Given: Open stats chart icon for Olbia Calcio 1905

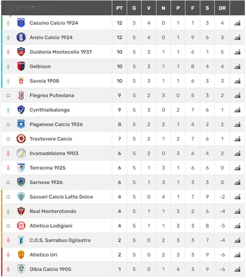Looking at the screenshot, I should tap(237, 269).
